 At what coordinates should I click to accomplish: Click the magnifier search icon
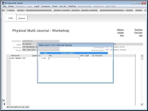click(x=25, y=10)
